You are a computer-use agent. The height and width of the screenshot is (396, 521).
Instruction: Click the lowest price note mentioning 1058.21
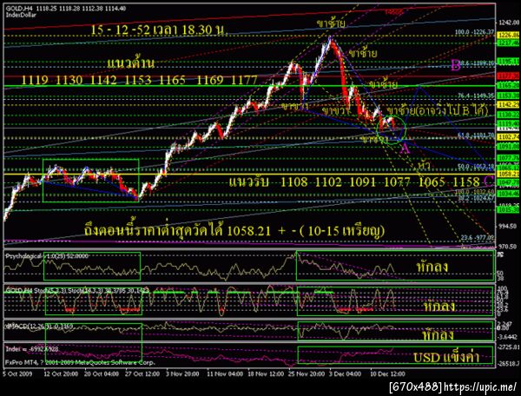[234, 230]
